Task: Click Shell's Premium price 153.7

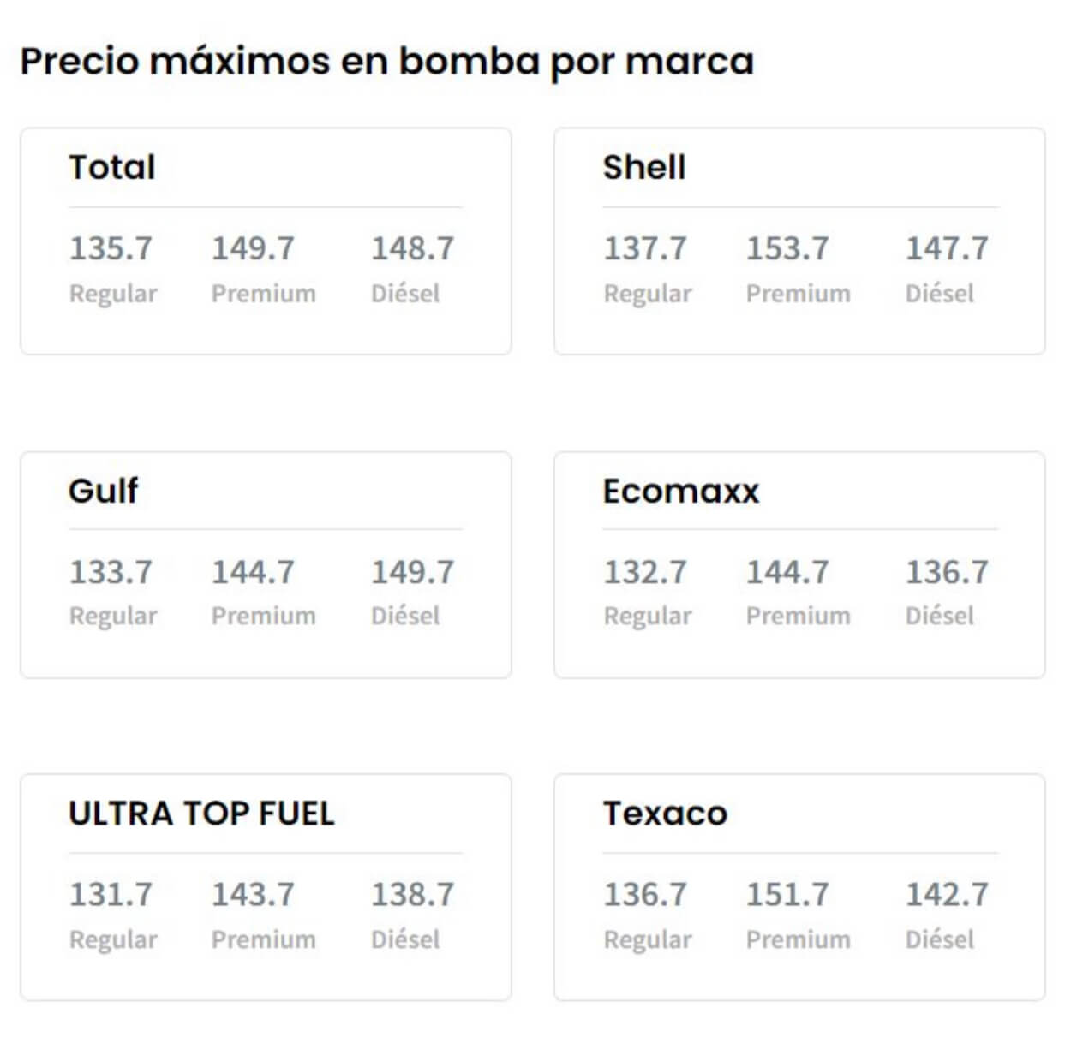Action: [x=787, y=248]
